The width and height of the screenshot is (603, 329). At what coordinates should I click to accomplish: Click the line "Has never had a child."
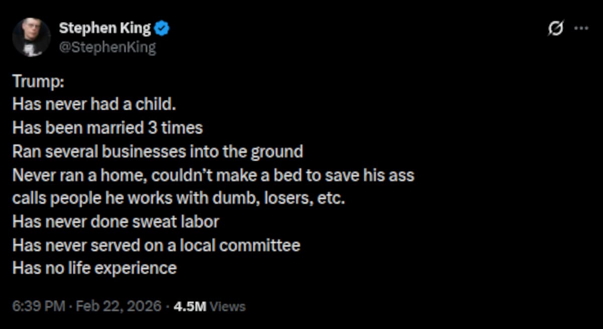click(x=94, y=105)
